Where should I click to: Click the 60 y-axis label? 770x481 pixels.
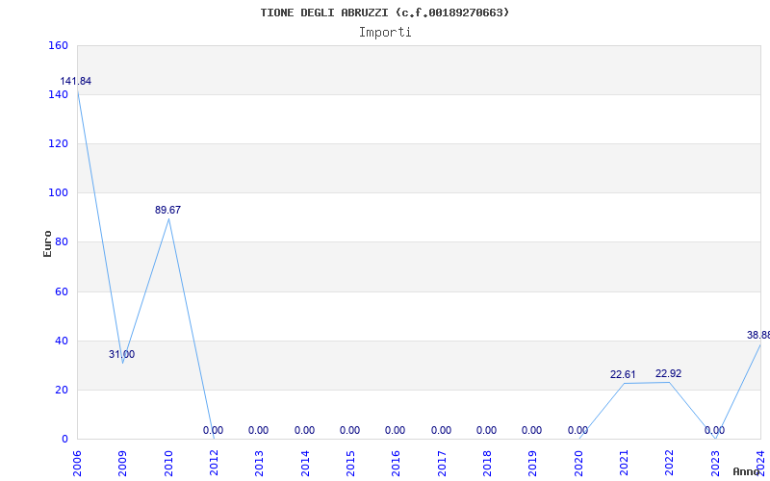(62, 292)
